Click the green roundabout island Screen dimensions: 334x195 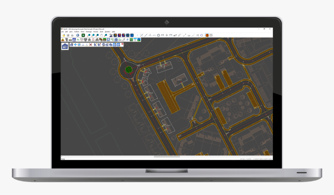(x=129, y=69)
